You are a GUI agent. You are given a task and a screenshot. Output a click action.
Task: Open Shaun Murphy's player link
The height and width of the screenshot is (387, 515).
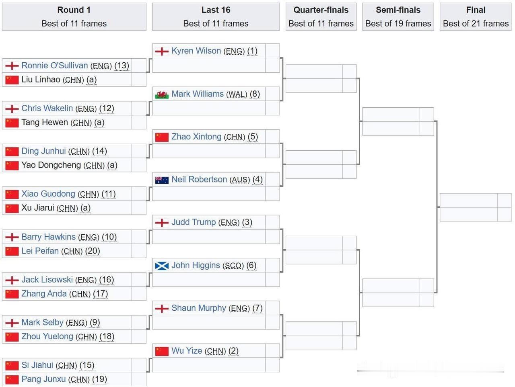pos(199,308)
